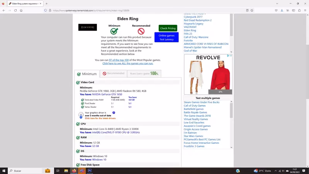Select the Minimum requirements tab
Screen dimensions: 309x174
87,74
